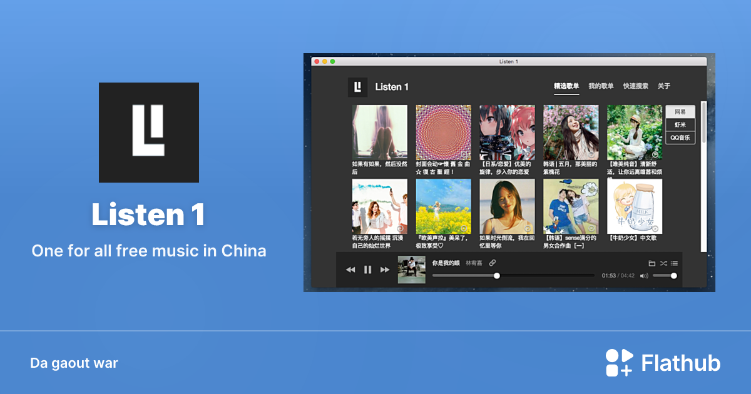Pause the current song
The image size is (751, 394).
368,270
